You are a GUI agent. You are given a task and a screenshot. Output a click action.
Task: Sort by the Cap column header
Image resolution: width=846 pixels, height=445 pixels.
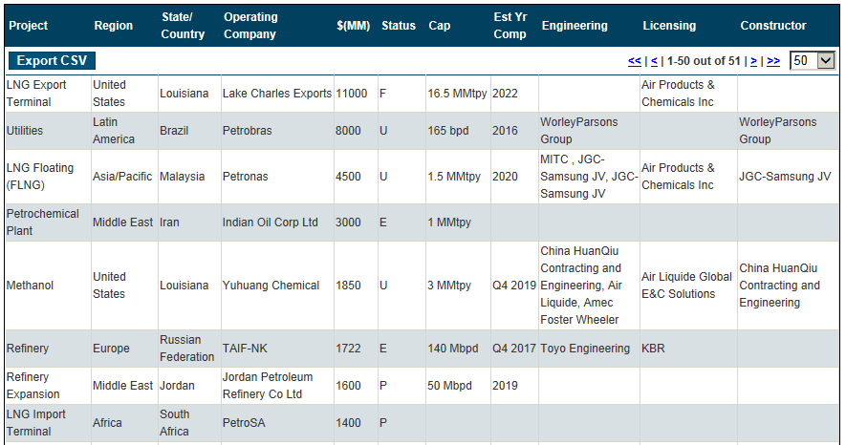[x=439, y=26]
